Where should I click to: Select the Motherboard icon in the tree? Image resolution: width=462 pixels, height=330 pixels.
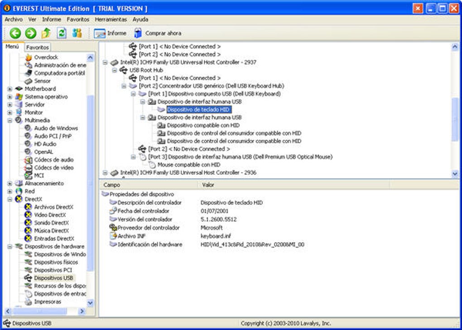pyautogui.click(x=19, y=89)
